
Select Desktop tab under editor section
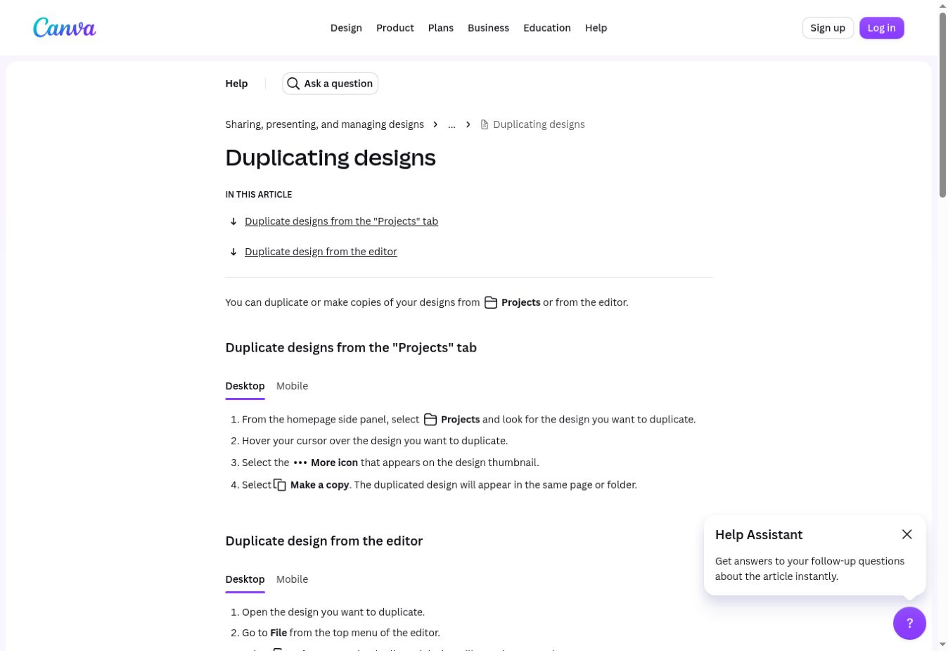(x=245, y=579)
